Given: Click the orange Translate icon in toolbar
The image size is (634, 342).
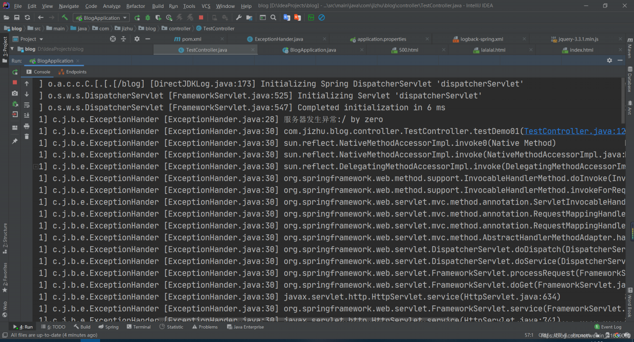Looking at the screenshot, I should tap(297, 18).
